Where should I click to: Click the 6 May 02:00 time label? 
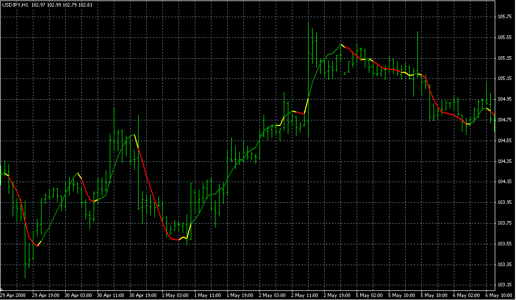coord(466,295)
